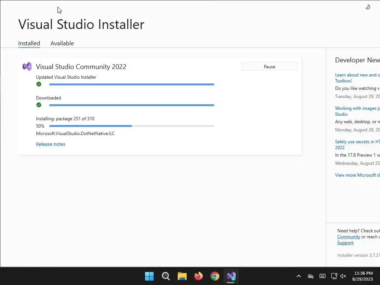Click the 'Updated Visual Studio Installer' status label
Image resolution: width=380 pixels, height=285 pixels.
coord(66,77)
